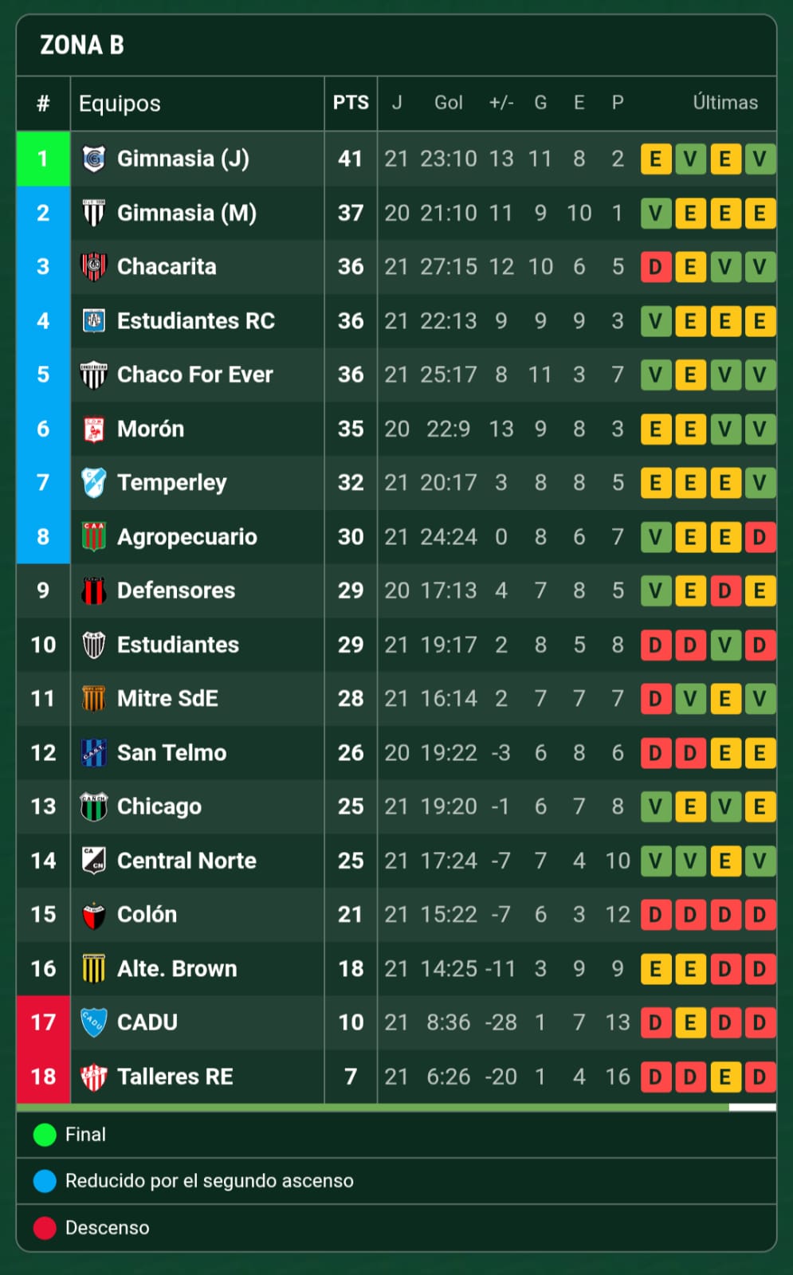The width and height of the screenshot is (793, 1275).
Task: Open the Estudiantes RC team link
Action: (x=195, y=320)
